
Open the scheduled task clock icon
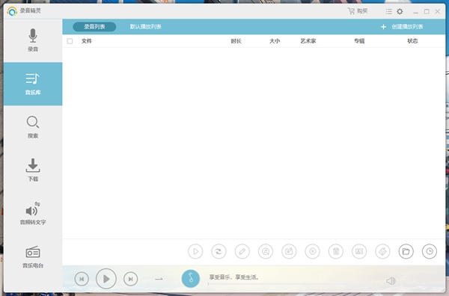[x=430, y=251]
